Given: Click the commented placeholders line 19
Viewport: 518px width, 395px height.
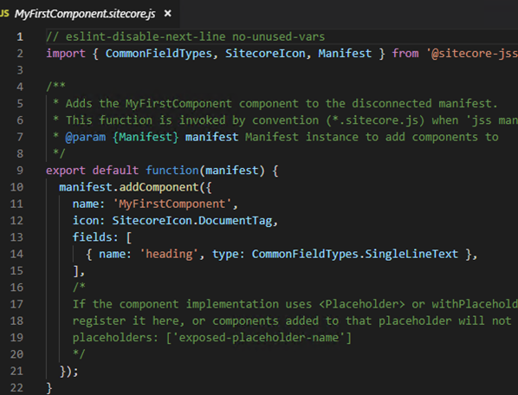Looking at the screenshot, I should (211, 338).
